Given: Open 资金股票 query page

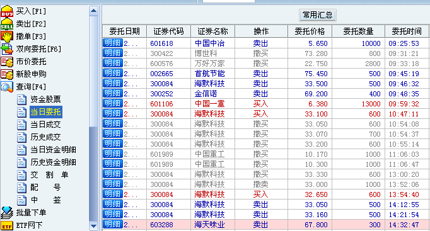Looking at the screenshot, I should (x=45, y=99).
